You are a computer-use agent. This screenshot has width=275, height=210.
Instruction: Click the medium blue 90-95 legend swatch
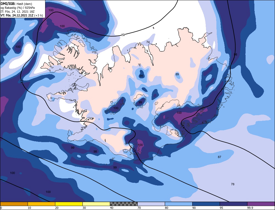point(206,204)
